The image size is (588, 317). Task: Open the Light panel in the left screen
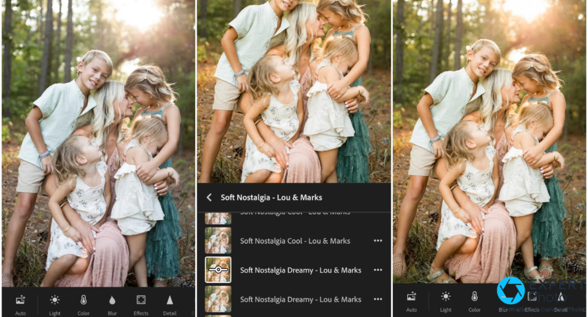55,300
